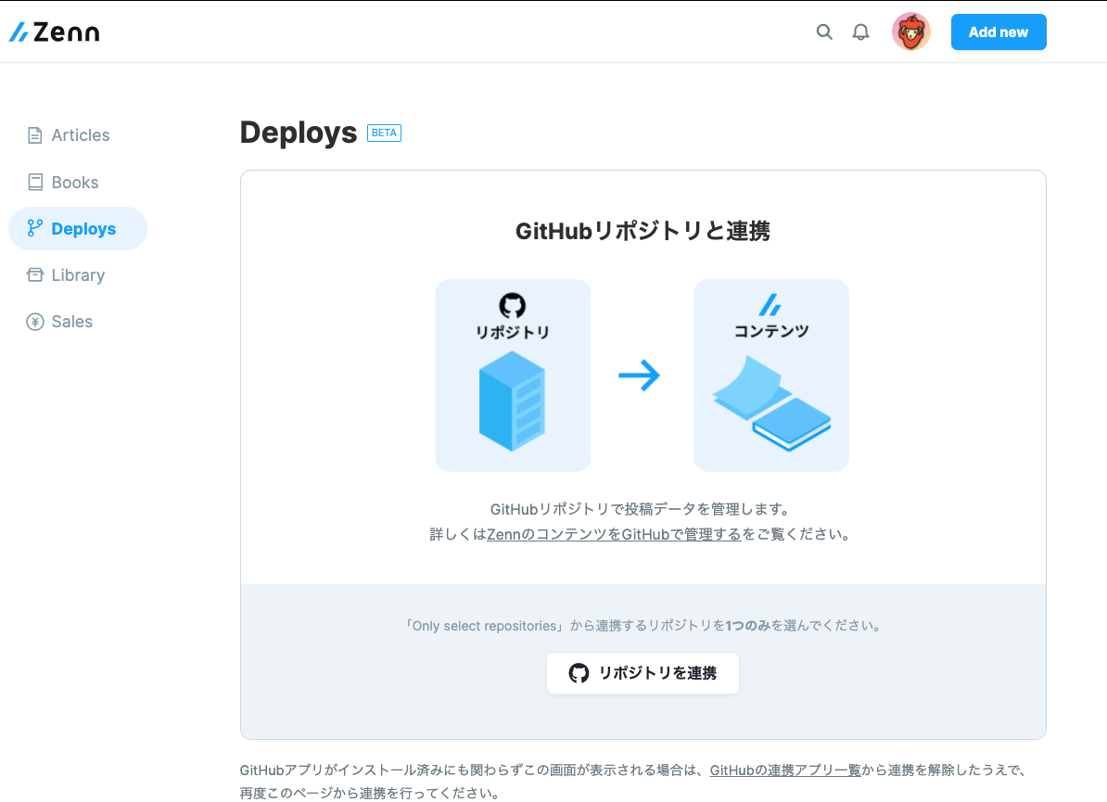Open the user avatar menu
1107x802 pixels.
tap(910, 32)
